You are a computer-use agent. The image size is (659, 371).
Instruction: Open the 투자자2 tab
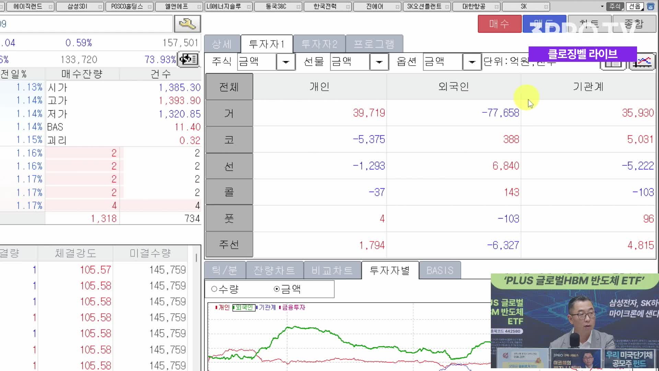pyautogui.click(x=319, y=44)
